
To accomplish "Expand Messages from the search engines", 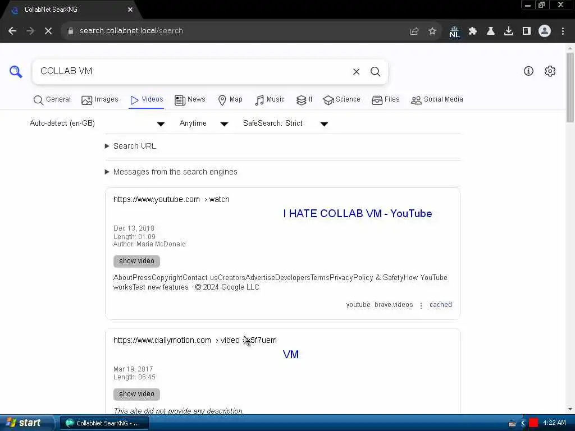I will click(x=171, y=172).
